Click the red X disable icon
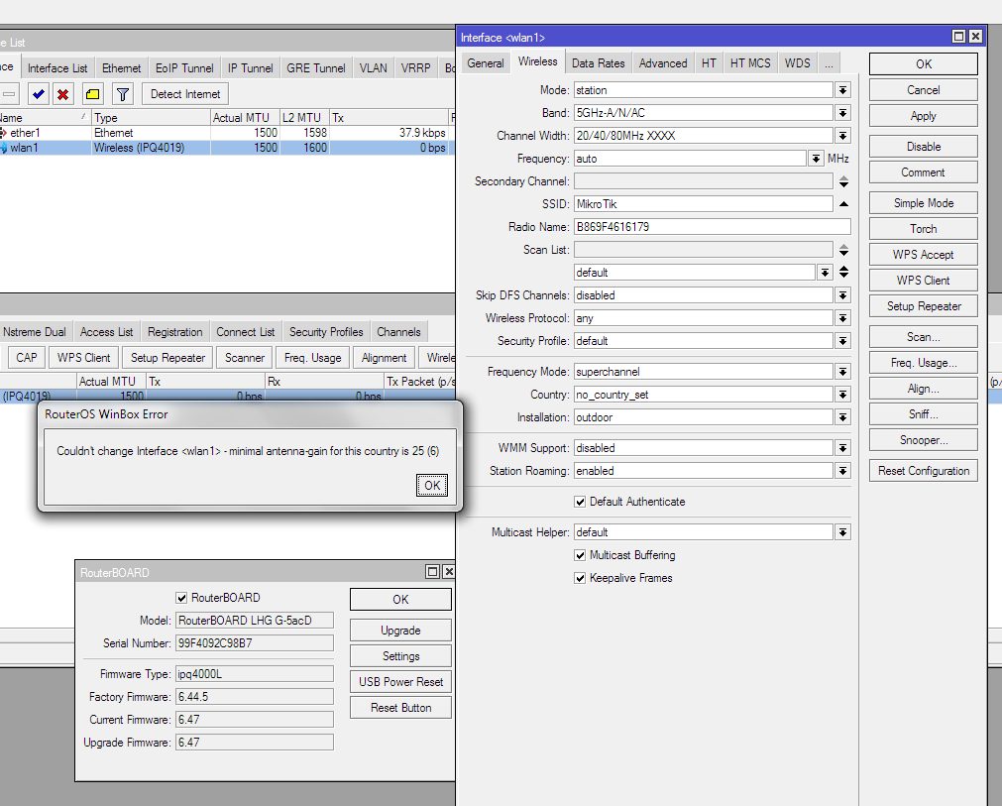 coord(63,94)
